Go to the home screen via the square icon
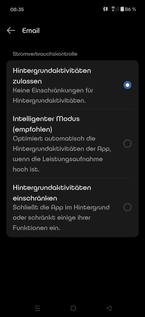 click(x=73, y=308)
